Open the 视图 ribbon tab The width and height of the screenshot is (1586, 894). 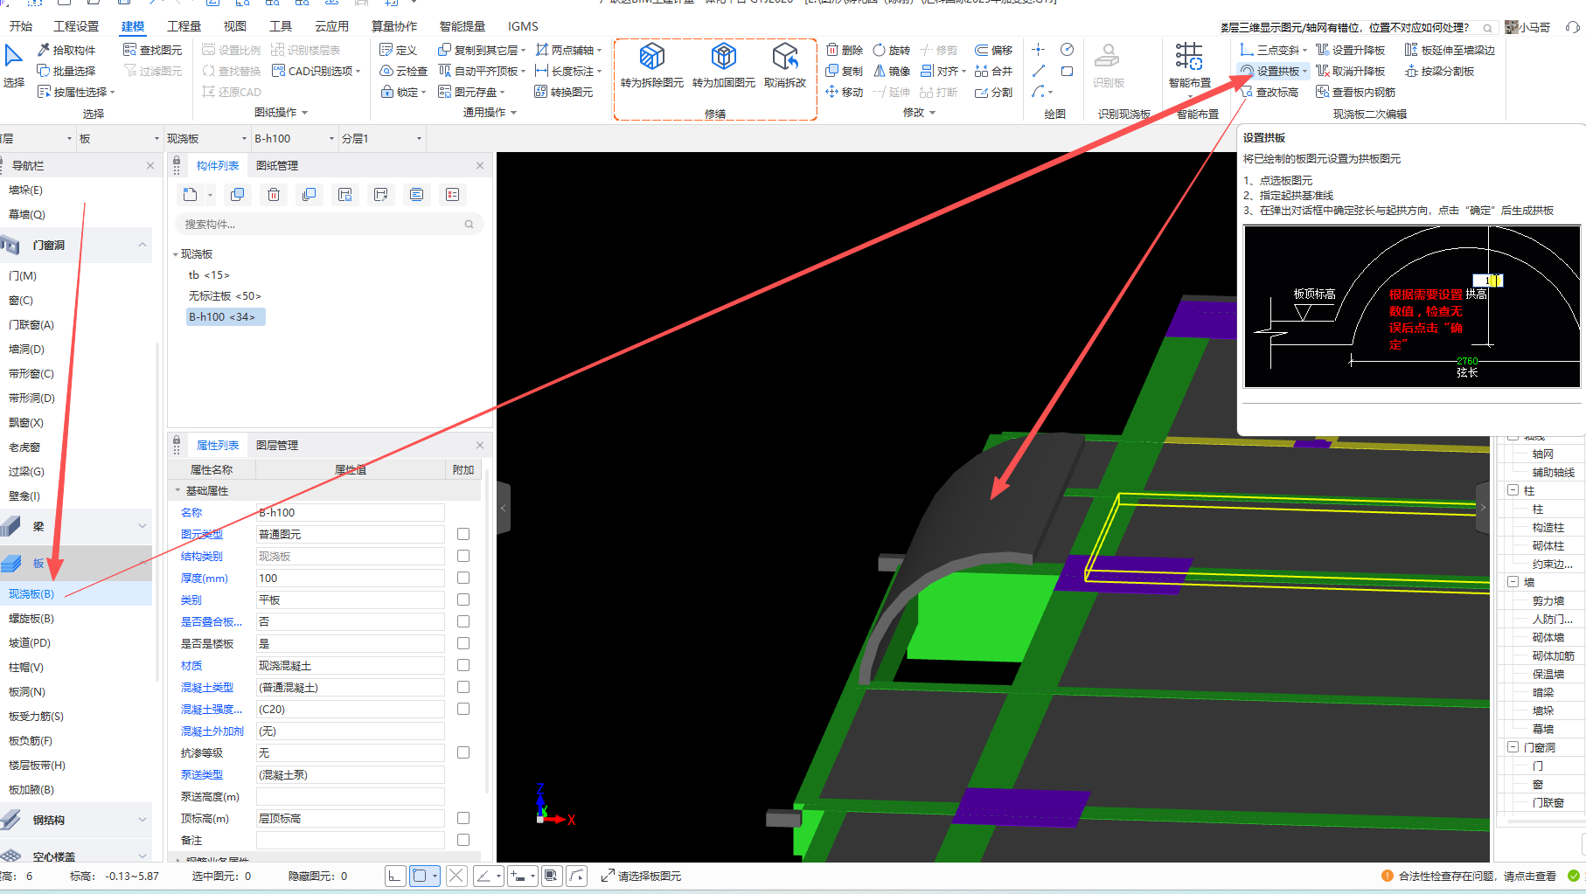234,26
